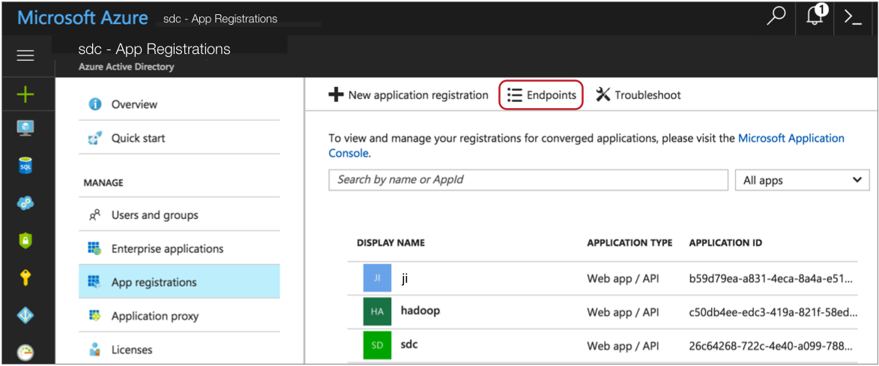This screenshot has height=366, width=879.
Task: Open the search magnifier in top bar
Action: [x=776, y=16]
